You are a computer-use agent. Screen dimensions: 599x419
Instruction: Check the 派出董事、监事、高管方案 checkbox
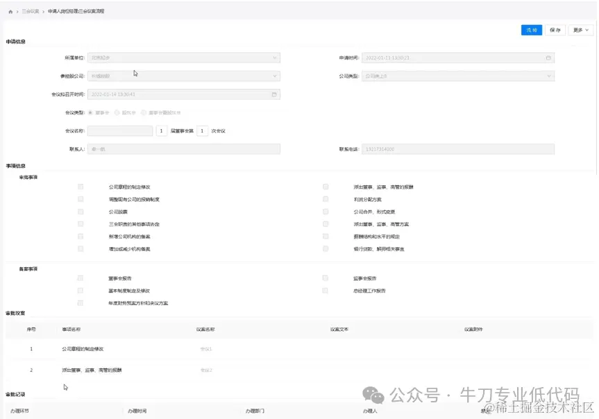pyautogui.click(x=326, y=224)
